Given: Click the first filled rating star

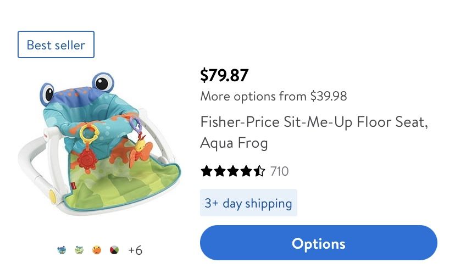Looking at the screenshot, I should click(x=207, y=171).
